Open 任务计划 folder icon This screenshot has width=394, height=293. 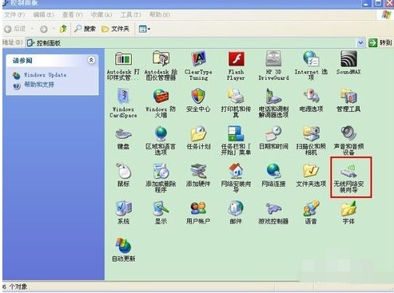(x=198, y=133)
